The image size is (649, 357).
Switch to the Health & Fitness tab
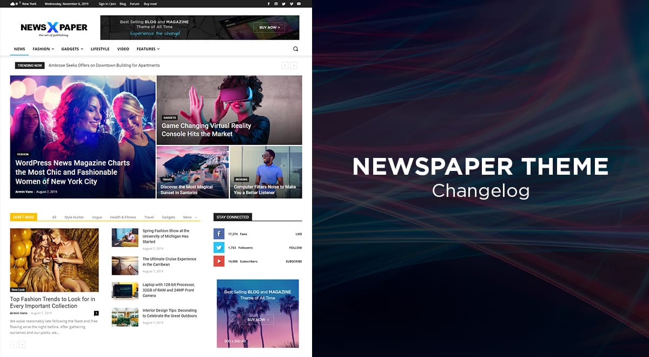coord(123,217)
